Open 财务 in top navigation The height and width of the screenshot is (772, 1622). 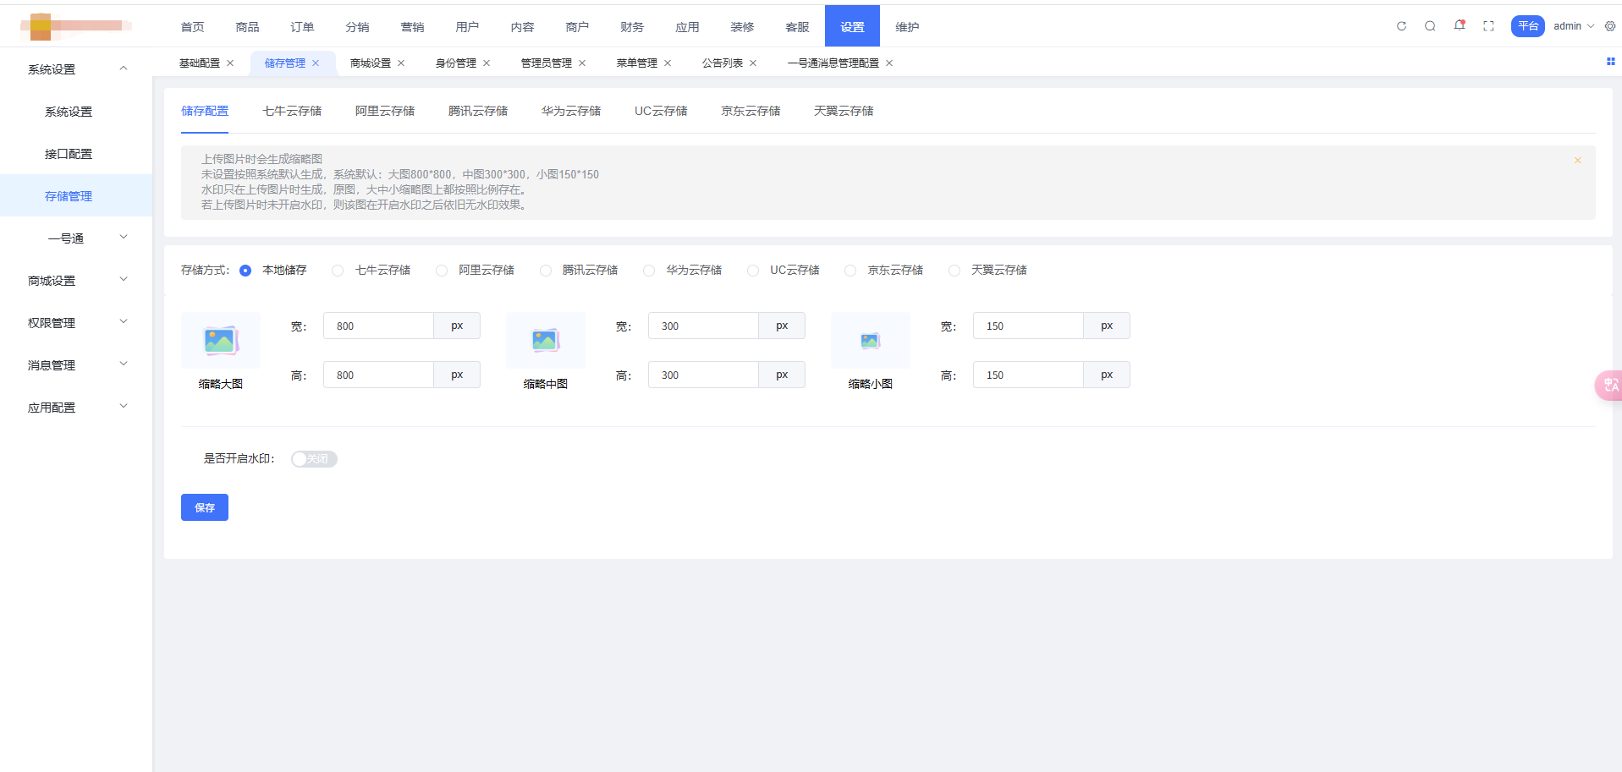(x=633, y=27)
